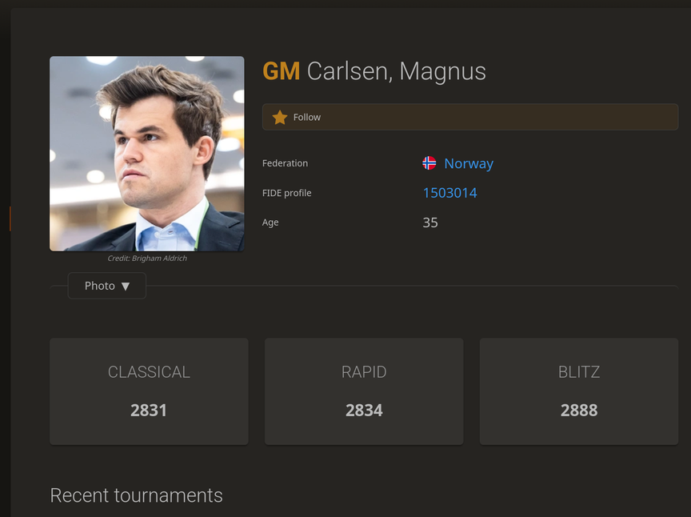
Task: Click the Photo dropdown triangle arrow
Action: (x=126, y=287)
